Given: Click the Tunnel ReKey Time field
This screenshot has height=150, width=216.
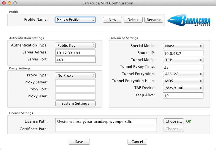Looking at the screenshot, I should point(183,67).
